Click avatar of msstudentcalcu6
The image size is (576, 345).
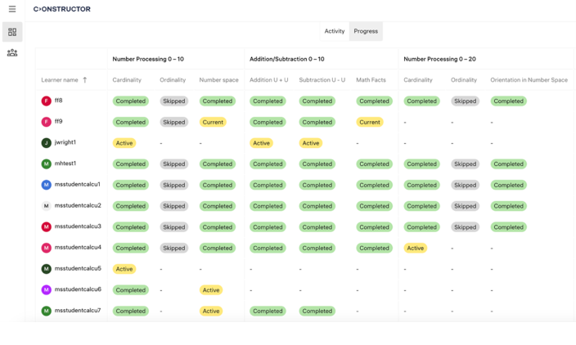click(x=46, y=290)
